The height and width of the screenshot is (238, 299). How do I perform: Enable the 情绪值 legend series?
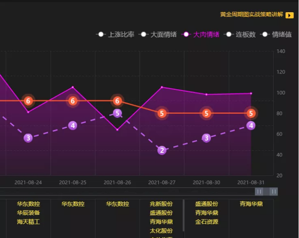[x=277, y=35]
